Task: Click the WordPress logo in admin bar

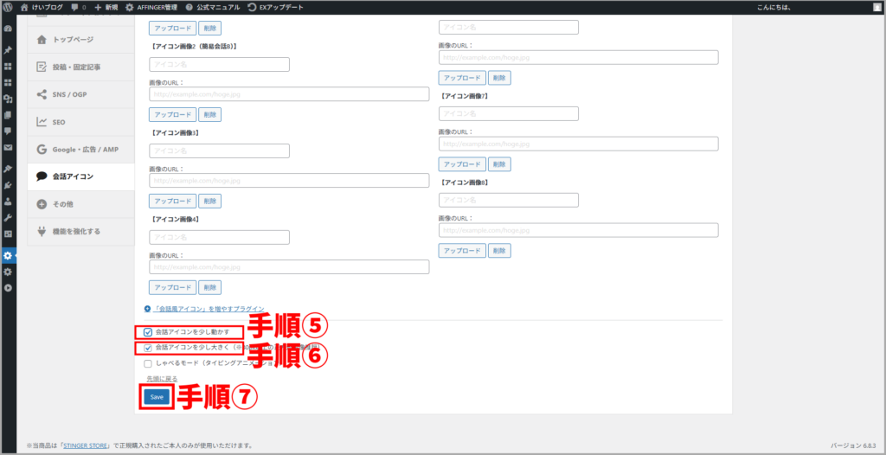Action: click(8, 7)
